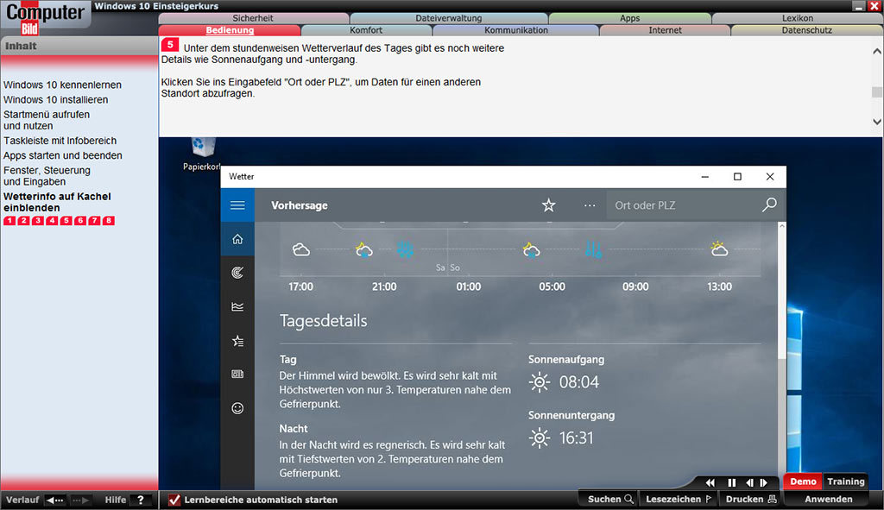884x510 pixels.
Task: Open the Dateiverwaltung tab
Action: click(x=448, y=18)
